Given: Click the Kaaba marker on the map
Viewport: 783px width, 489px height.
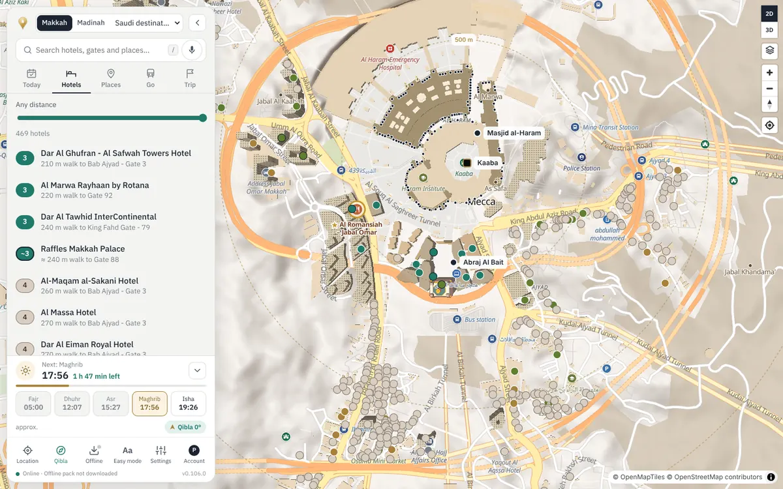Looking at the screenshot, I should 467,162.
